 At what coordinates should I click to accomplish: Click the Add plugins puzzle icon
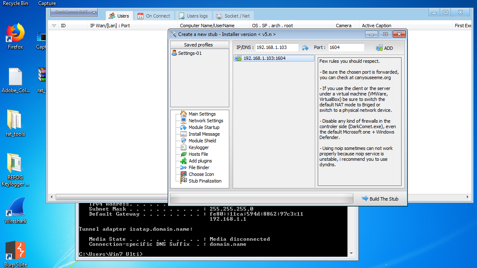tap(184, 161)
